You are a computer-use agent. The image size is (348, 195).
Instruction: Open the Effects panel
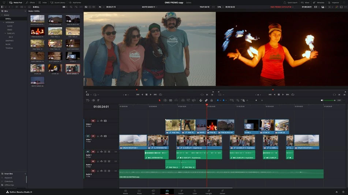[x=30, y=3]
